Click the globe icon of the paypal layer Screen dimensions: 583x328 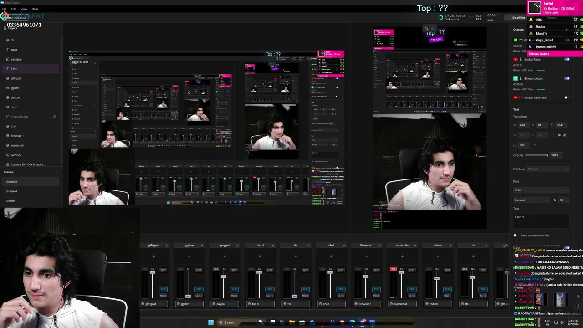(7, 97)
